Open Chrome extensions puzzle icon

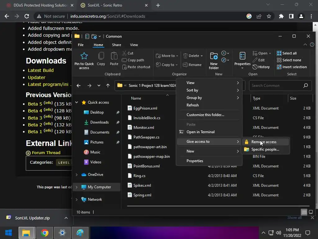pyautogui.click(x=281, y=16)
